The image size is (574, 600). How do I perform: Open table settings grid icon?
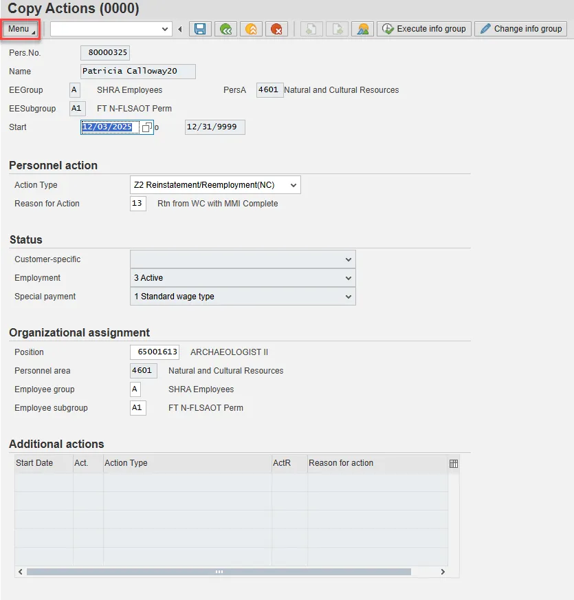point(454,464)
